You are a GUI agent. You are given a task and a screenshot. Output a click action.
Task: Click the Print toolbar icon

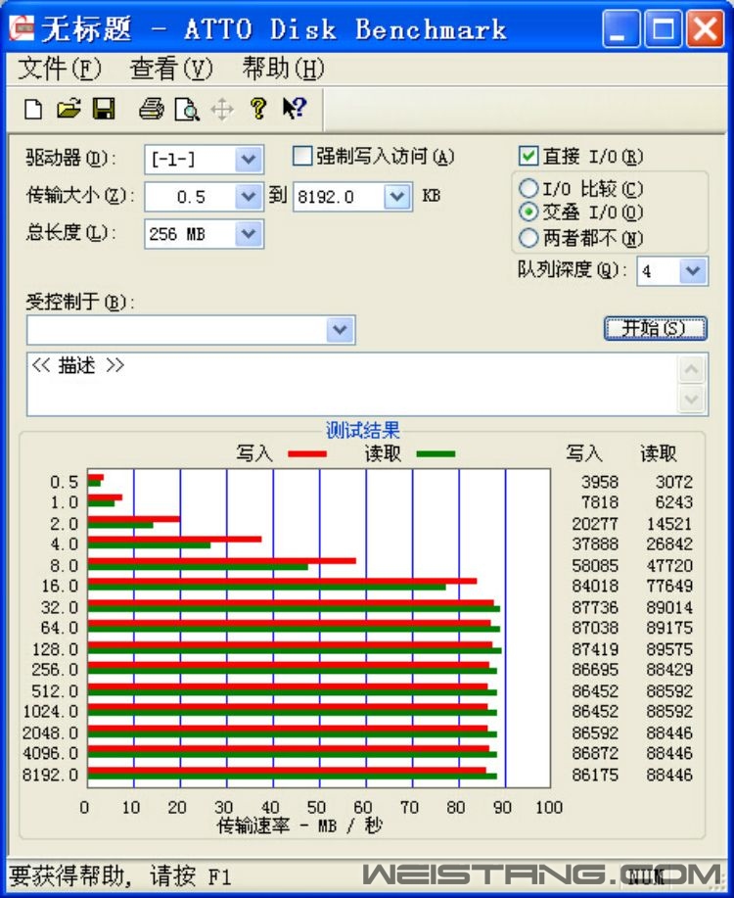click(152, 109)
